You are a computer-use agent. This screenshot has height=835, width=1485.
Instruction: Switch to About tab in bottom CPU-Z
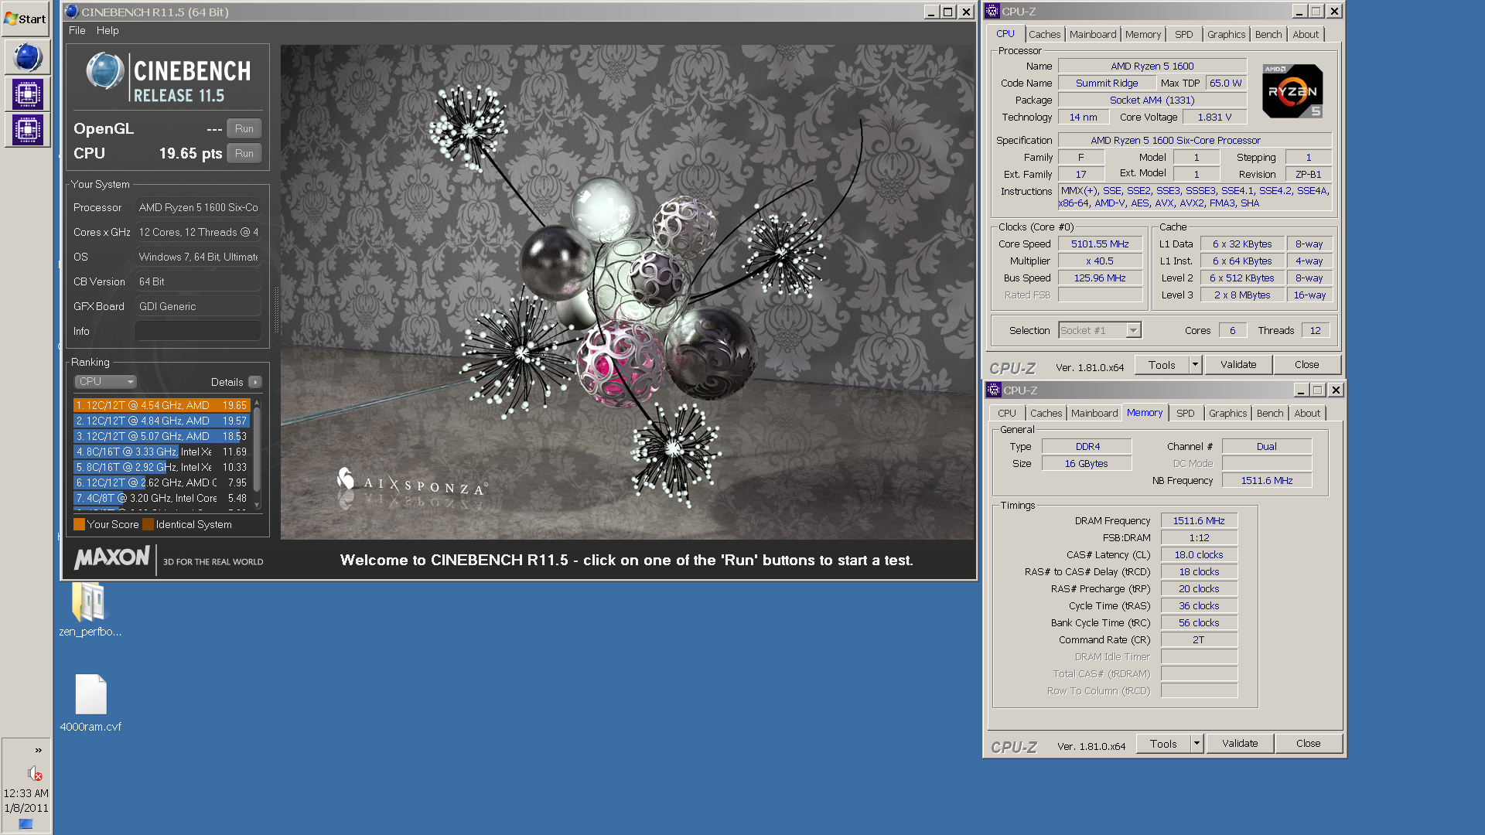click(x=1307, y=414)
